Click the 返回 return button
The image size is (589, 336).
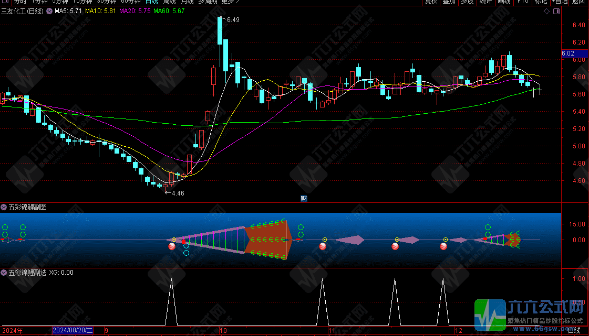click(578, 2)
